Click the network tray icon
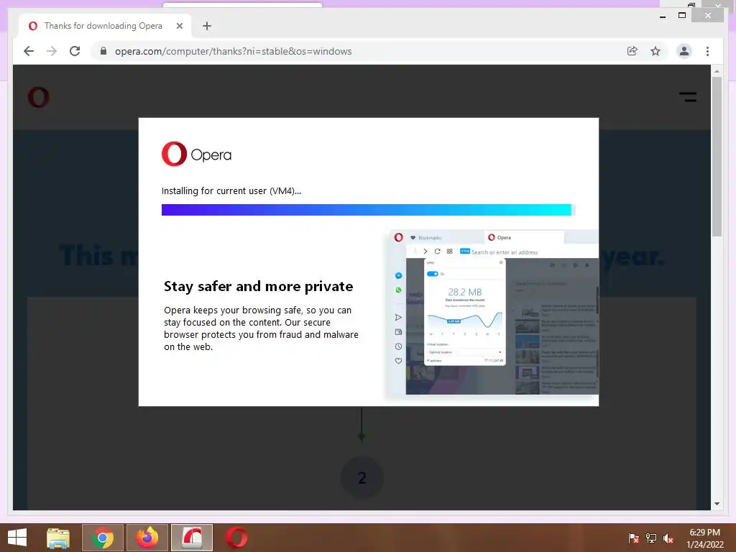The image size is (736, 552). click(x=651, y=538)
